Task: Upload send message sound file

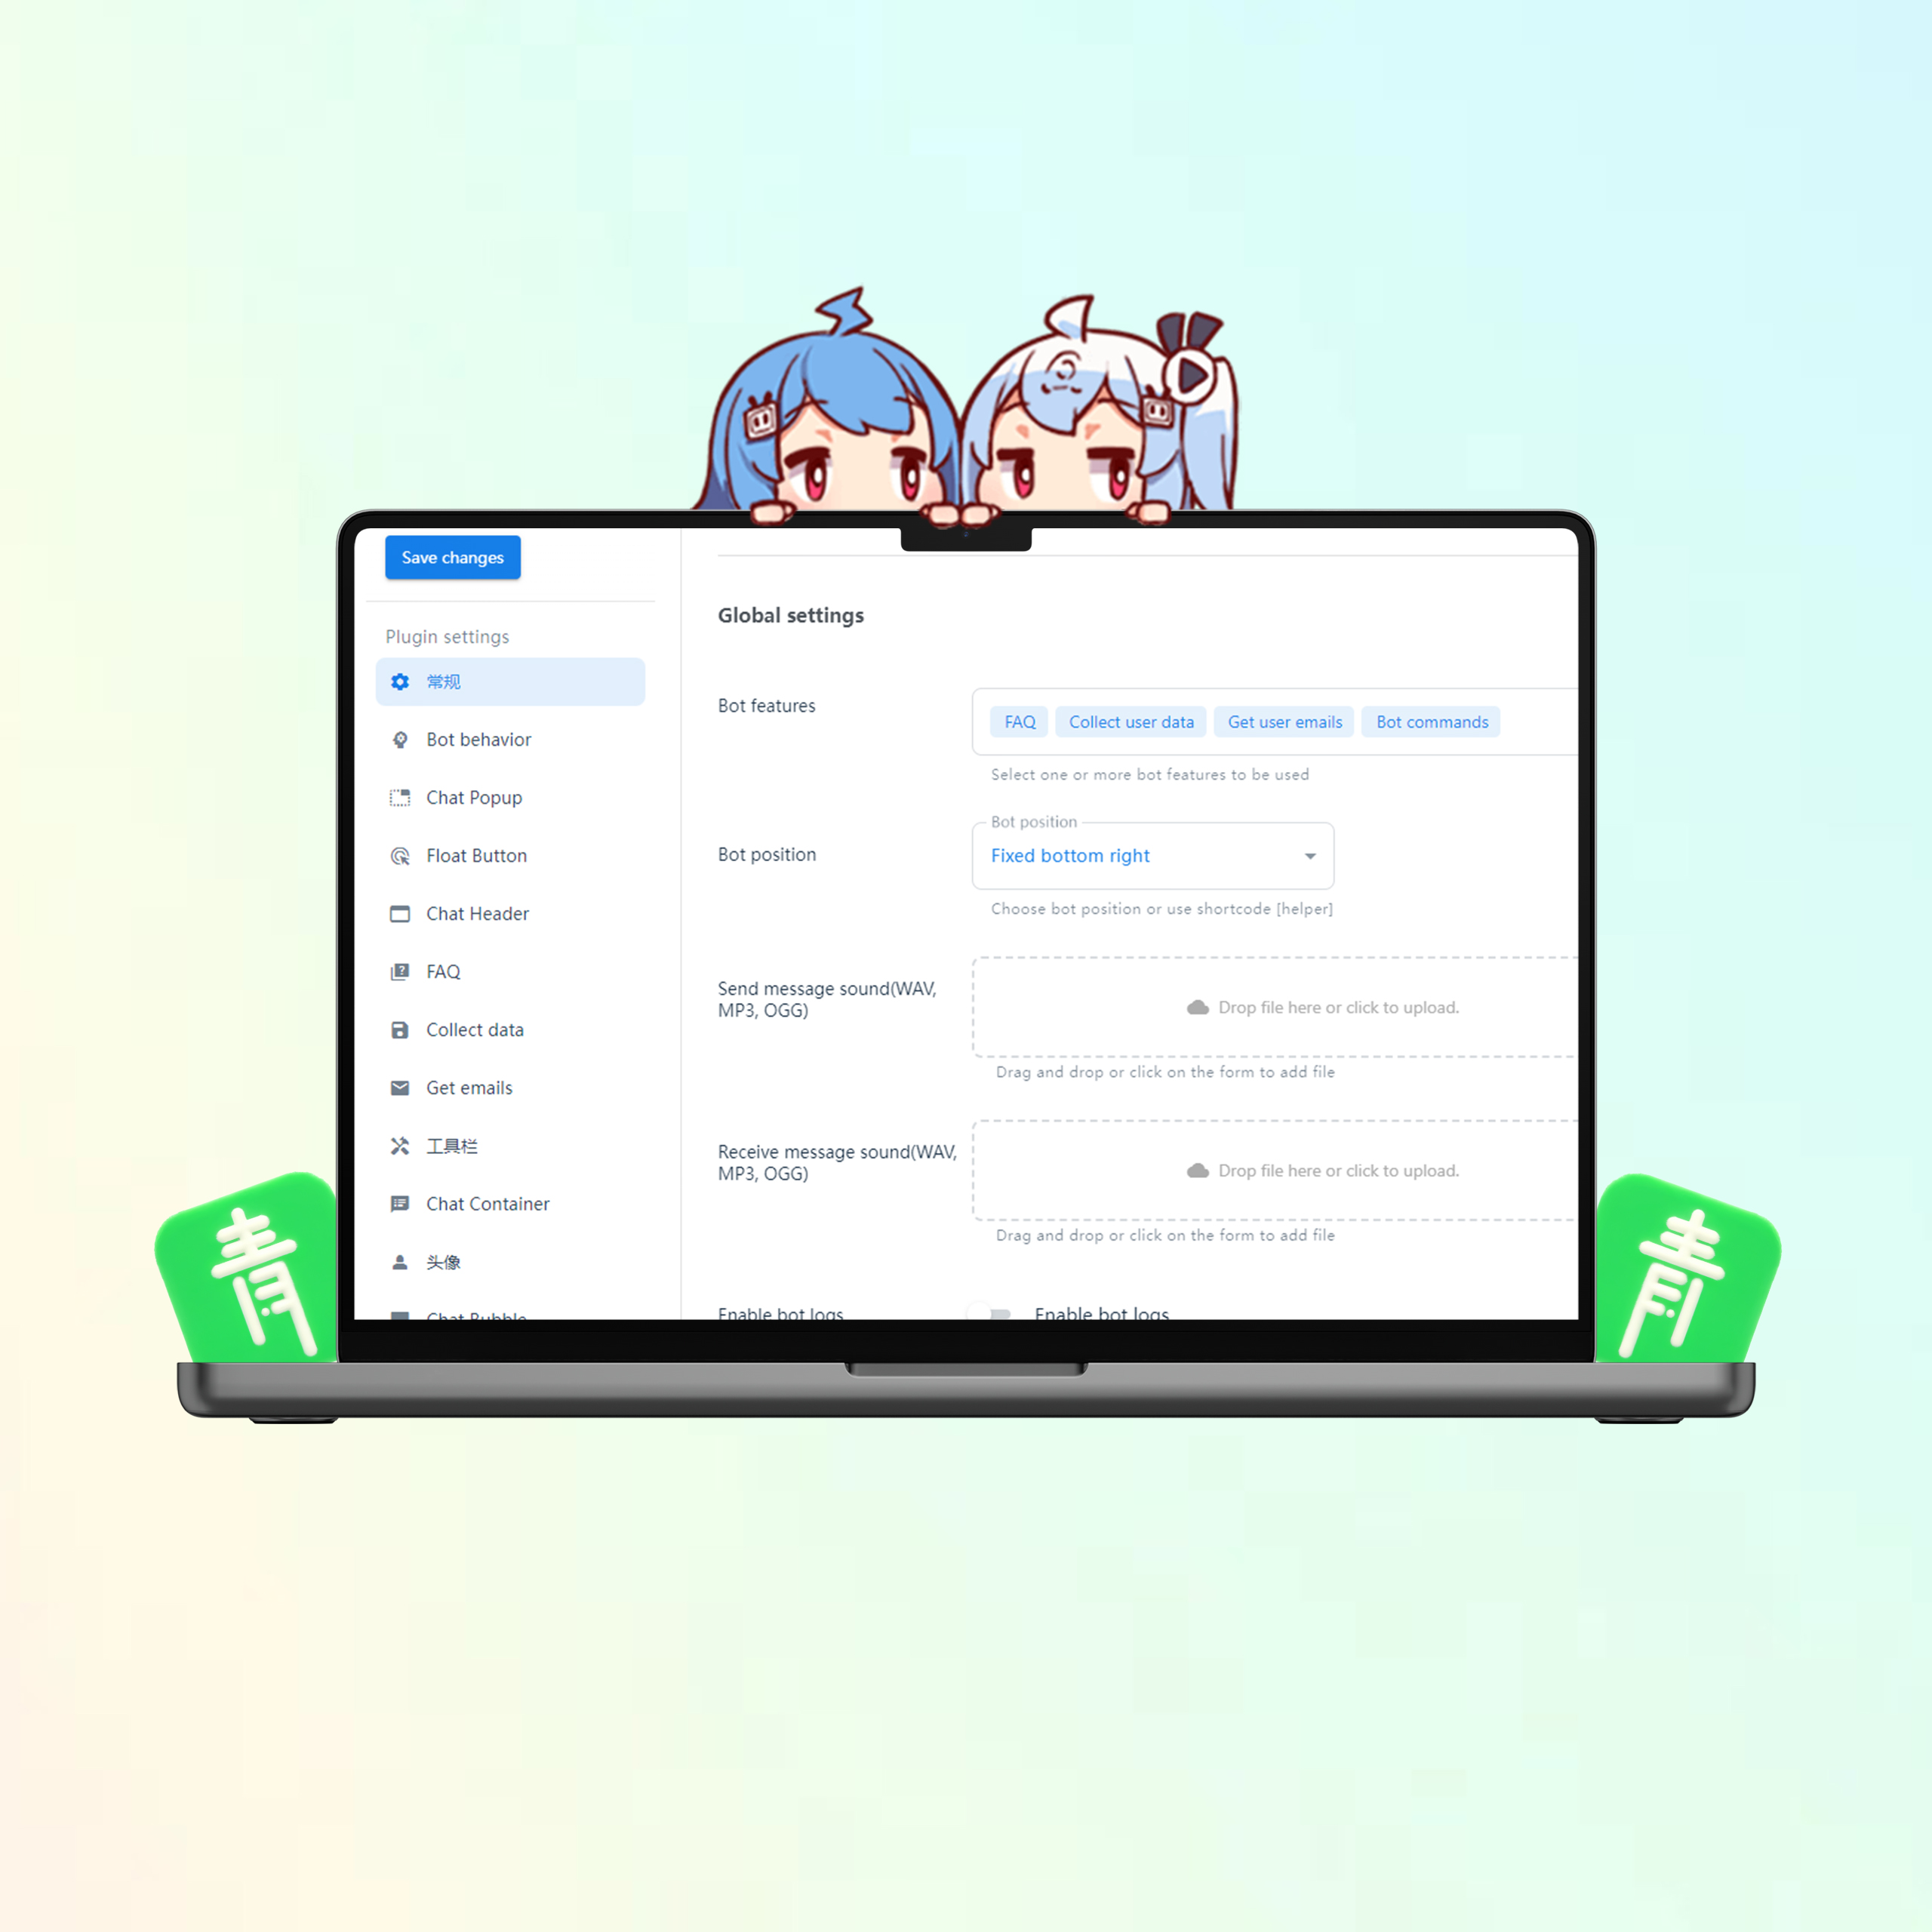Action: (x=1253, y=1007)
